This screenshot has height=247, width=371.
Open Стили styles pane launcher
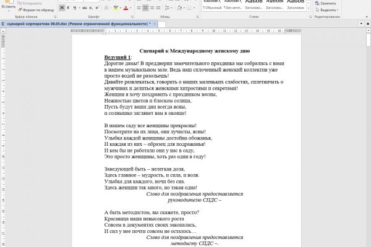point(310,17)
